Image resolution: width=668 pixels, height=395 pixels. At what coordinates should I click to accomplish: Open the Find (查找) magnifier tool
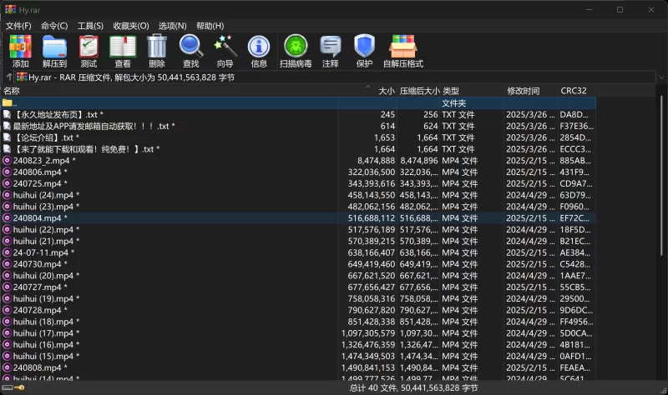coord(191,51)
